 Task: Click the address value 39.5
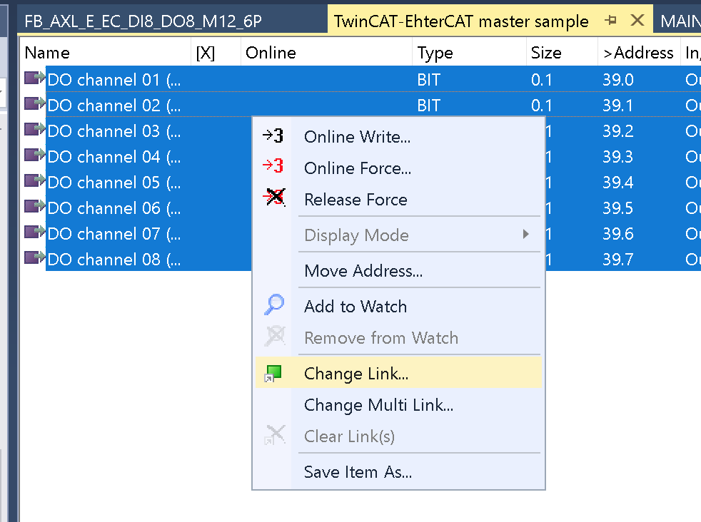(618, 208)
